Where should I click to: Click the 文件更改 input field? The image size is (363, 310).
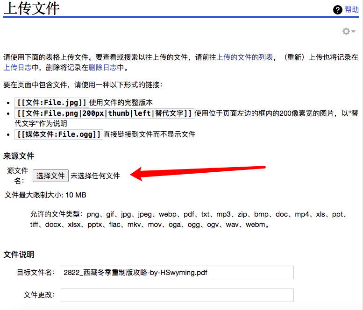(177, 295)
